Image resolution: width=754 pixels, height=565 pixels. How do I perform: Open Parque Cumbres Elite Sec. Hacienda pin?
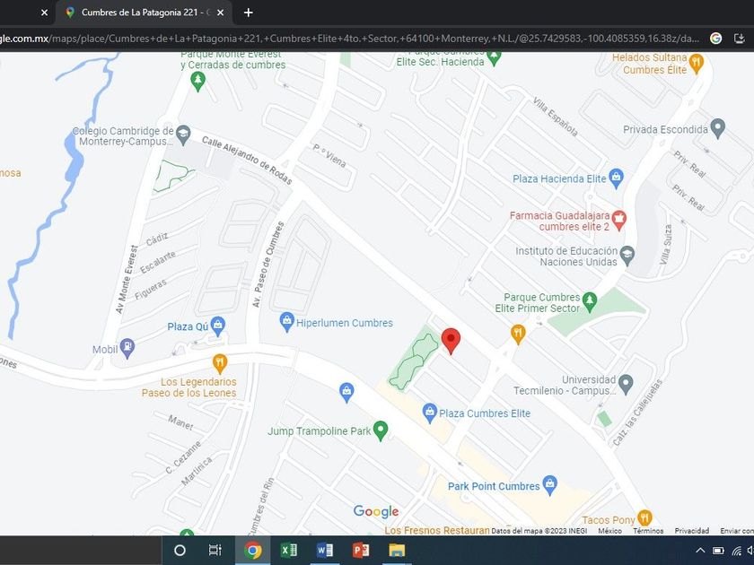click(x=494, y=57)
